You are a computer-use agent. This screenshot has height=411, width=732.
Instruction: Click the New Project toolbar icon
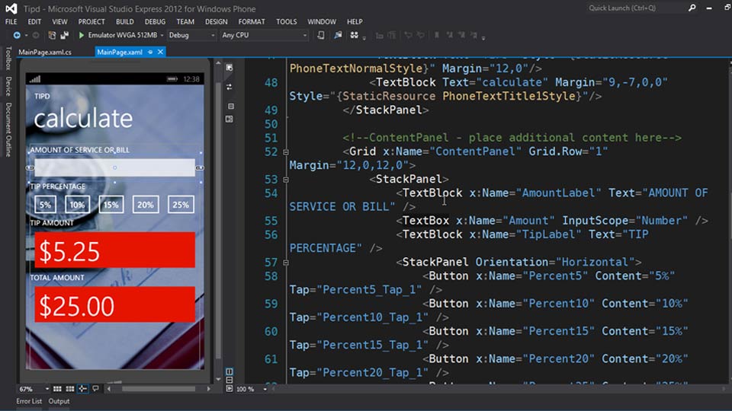(x=53, y=35)
